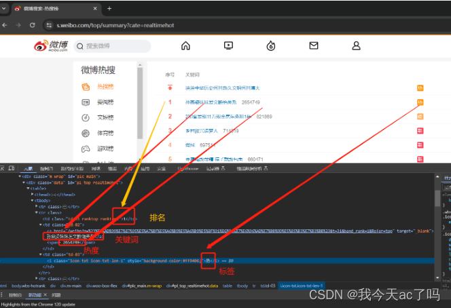Click the 游戏榜 gamepad icon
Viewport: 451px width, 308px height.
pyautogui.click(x=86, y=149)
